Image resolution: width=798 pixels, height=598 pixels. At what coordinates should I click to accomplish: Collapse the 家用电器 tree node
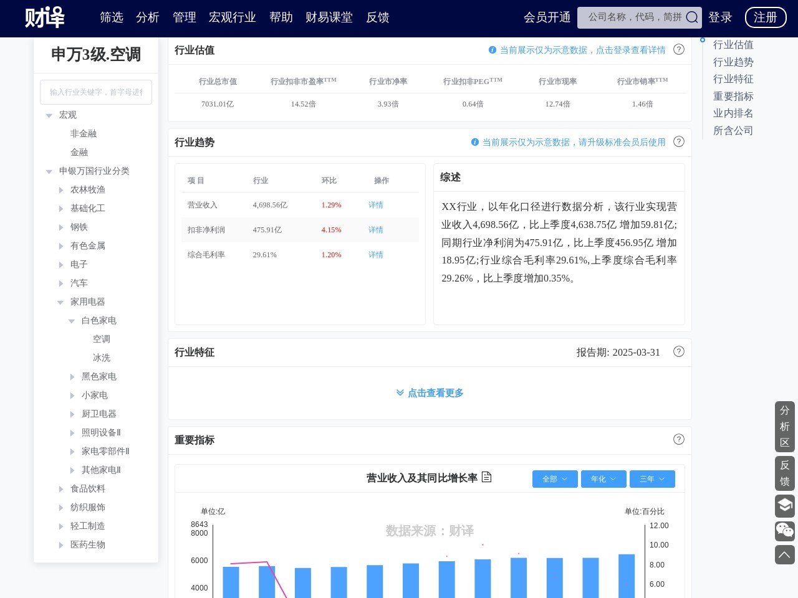(60, 302)
